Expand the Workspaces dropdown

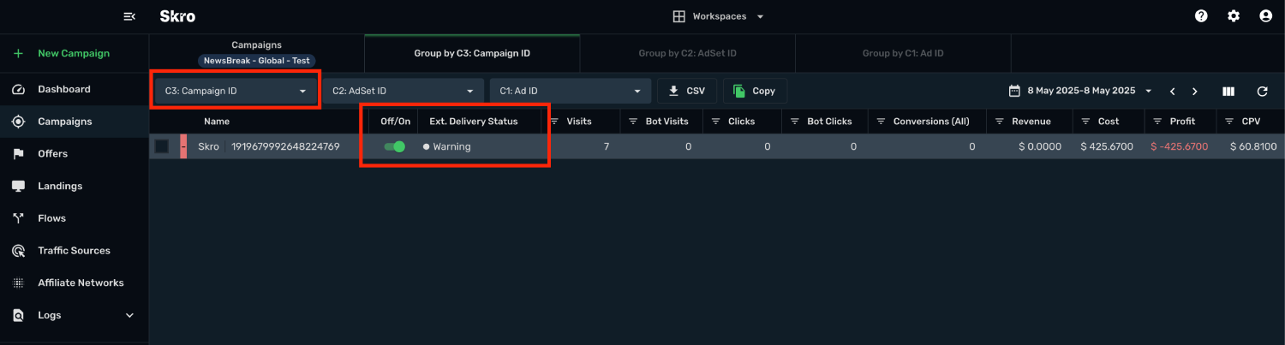(x=718, y=16)
